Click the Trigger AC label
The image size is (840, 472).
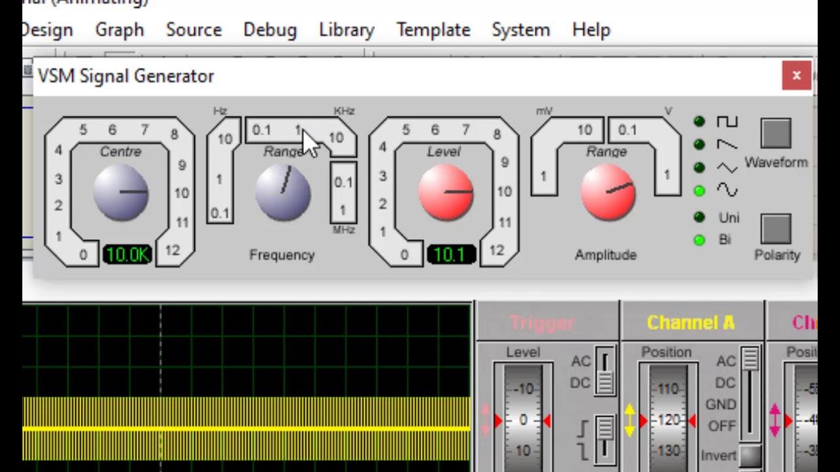581,361
